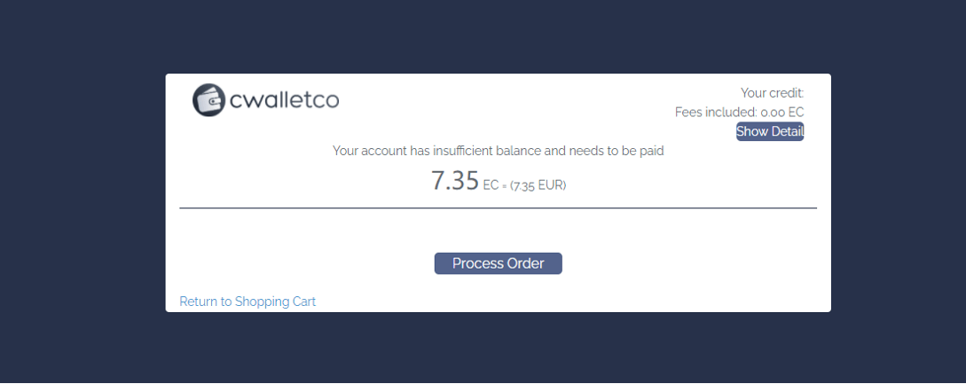Click the Process Order button
Viewport: 966px width, 384px height.
point(498,263)
